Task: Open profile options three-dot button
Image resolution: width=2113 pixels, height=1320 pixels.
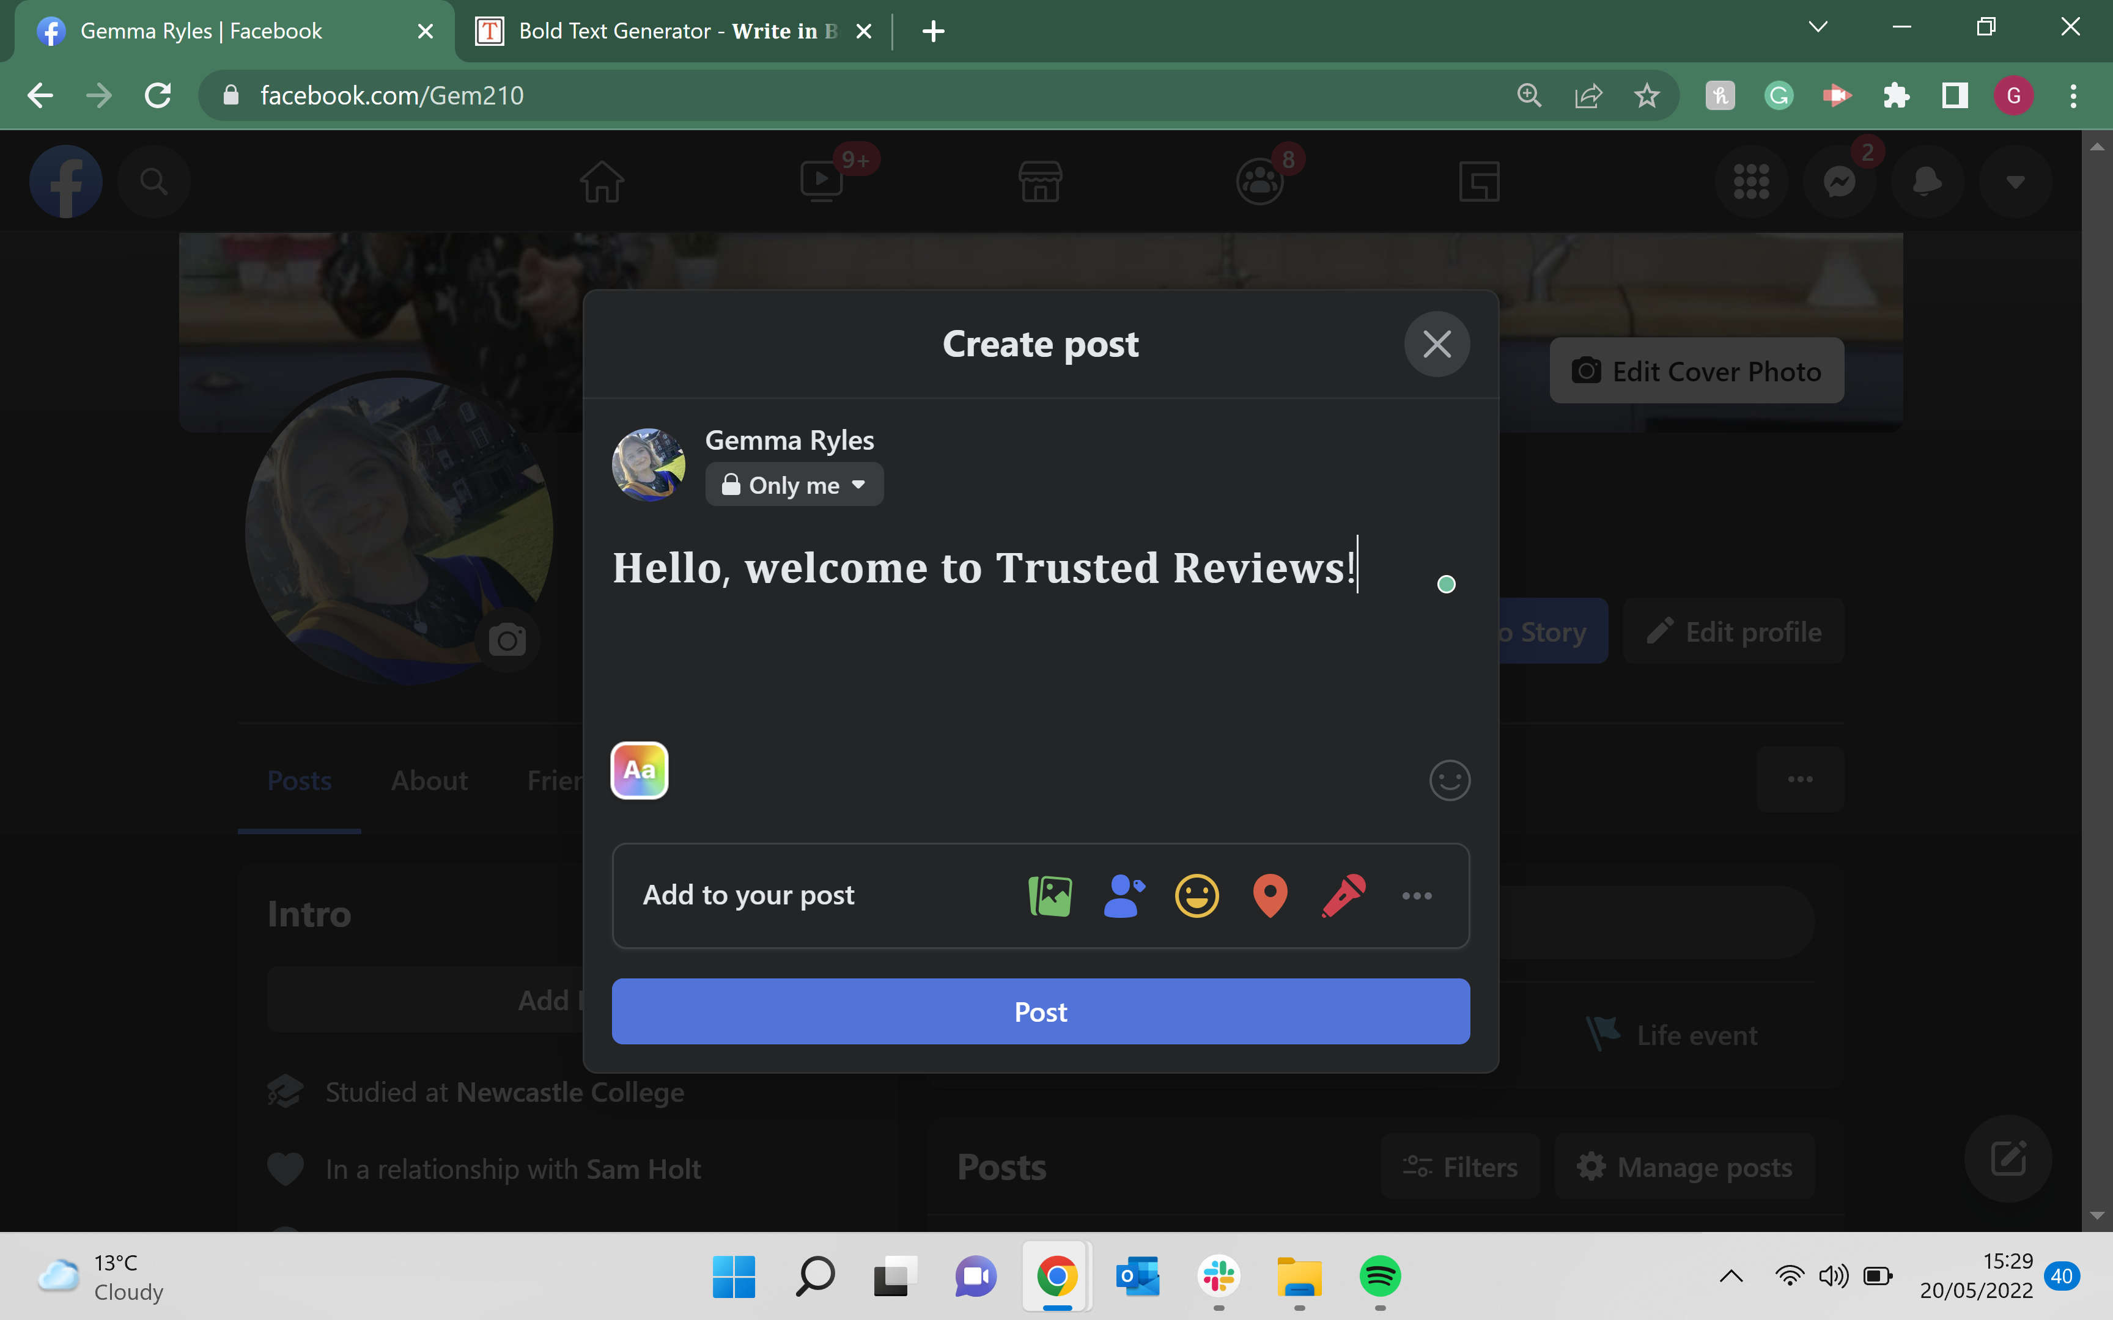Action: 1801,779
